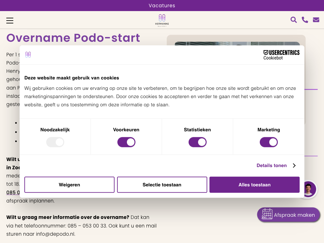
Task: Click the Hermanns logo in header
Action: pos(162,20)
